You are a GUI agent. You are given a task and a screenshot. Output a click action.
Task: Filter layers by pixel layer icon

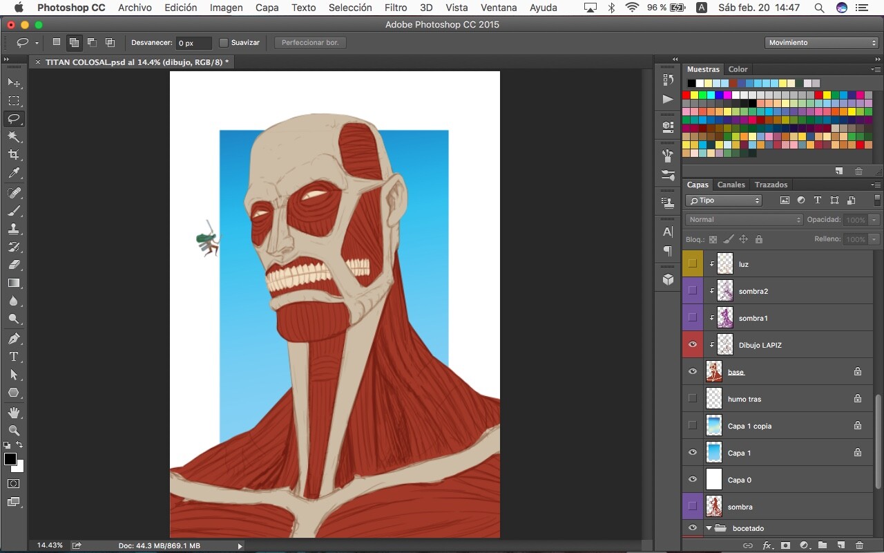click(785, 200)
